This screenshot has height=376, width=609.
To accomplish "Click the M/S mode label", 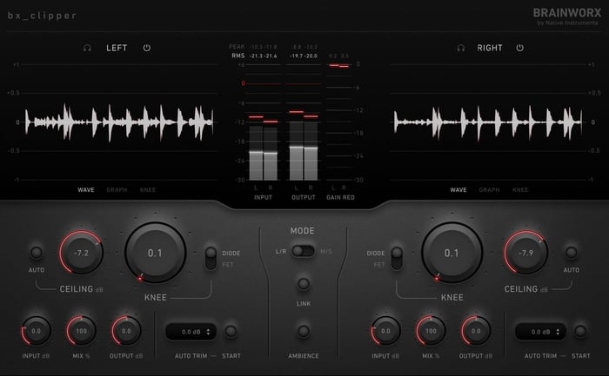I will (x=326, y=252).
